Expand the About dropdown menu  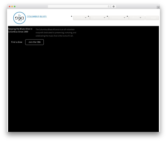coord(137,18)
